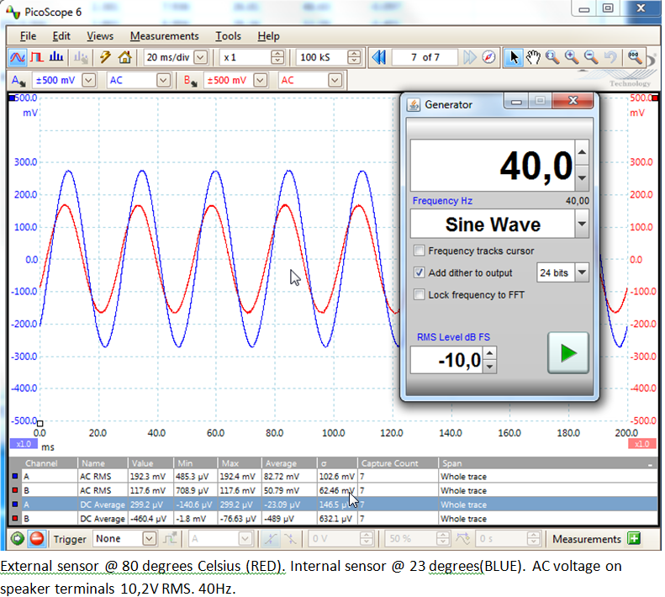
Task: Click Generator window title icon
Action: (413, 104)
